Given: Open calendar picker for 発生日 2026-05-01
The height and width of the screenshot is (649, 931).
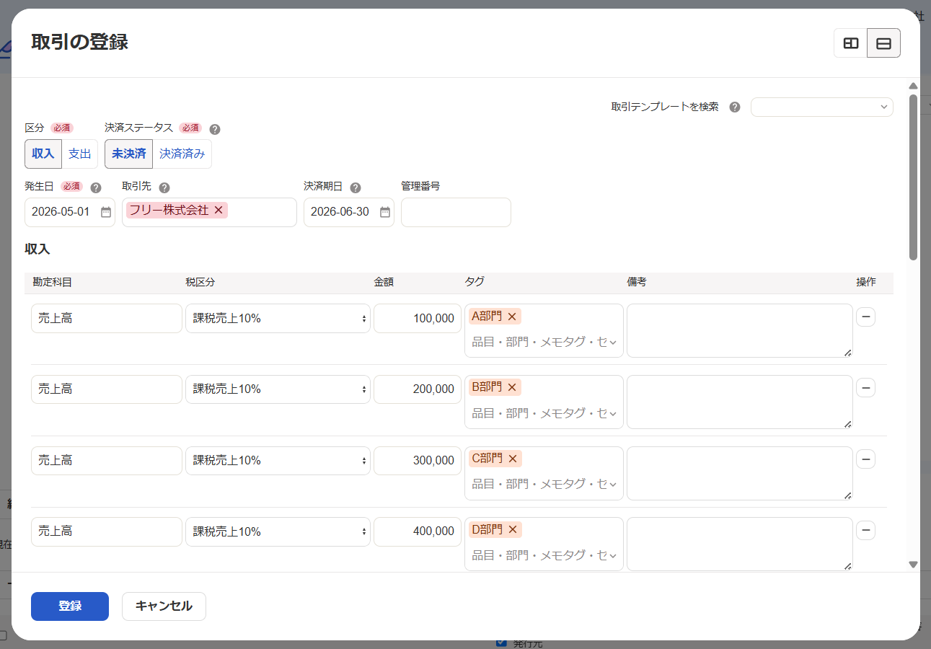Looking at the screenshot, I should coord(106,212).
